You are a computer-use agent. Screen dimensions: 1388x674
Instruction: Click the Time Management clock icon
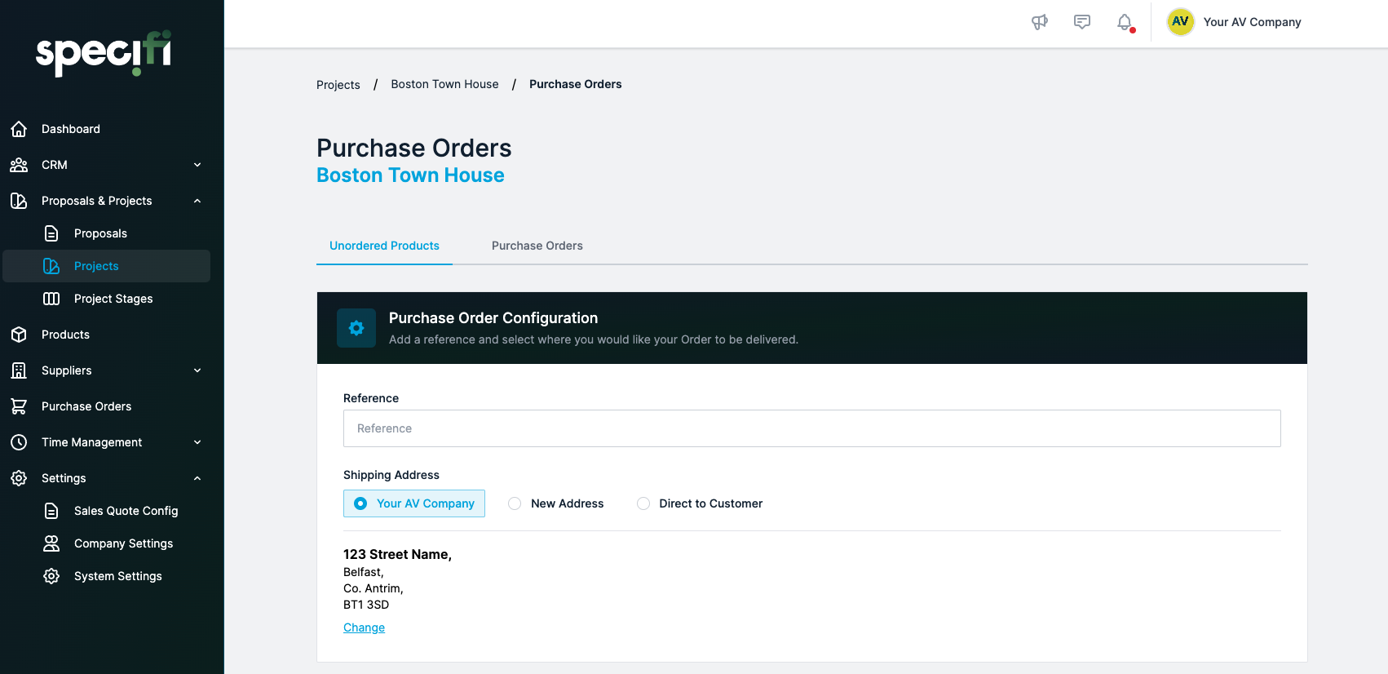19,442
